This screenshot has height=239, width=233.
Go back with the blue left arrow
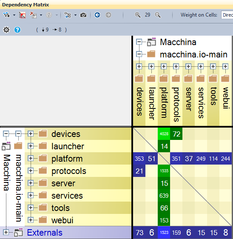[97, 15]
